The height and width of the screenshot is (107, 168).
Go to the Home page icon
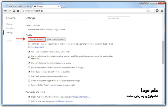(x=18, y=11)
